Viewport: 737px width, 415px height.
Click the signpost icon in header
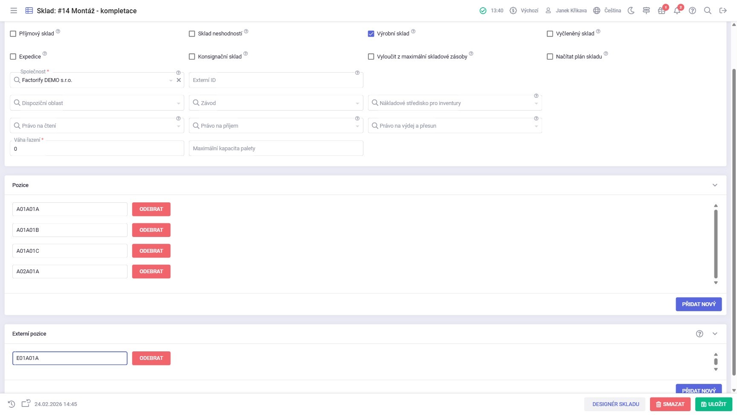pyautogui.click(x=646, y=11)
